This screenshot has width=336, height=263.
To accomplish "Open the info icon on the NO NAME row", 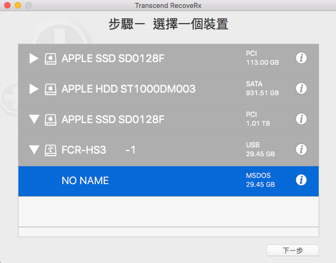I will coord(301,180).
